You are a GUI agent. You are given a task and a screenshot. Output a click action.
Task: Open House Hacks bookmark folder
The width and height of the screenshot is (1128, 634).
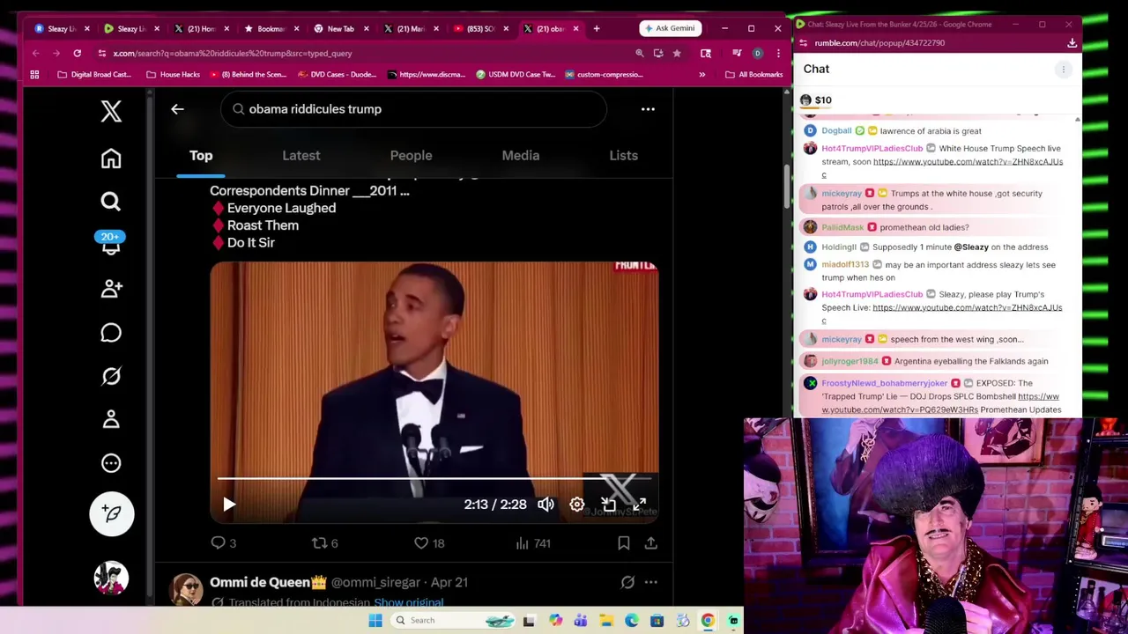tap(173, 75)
